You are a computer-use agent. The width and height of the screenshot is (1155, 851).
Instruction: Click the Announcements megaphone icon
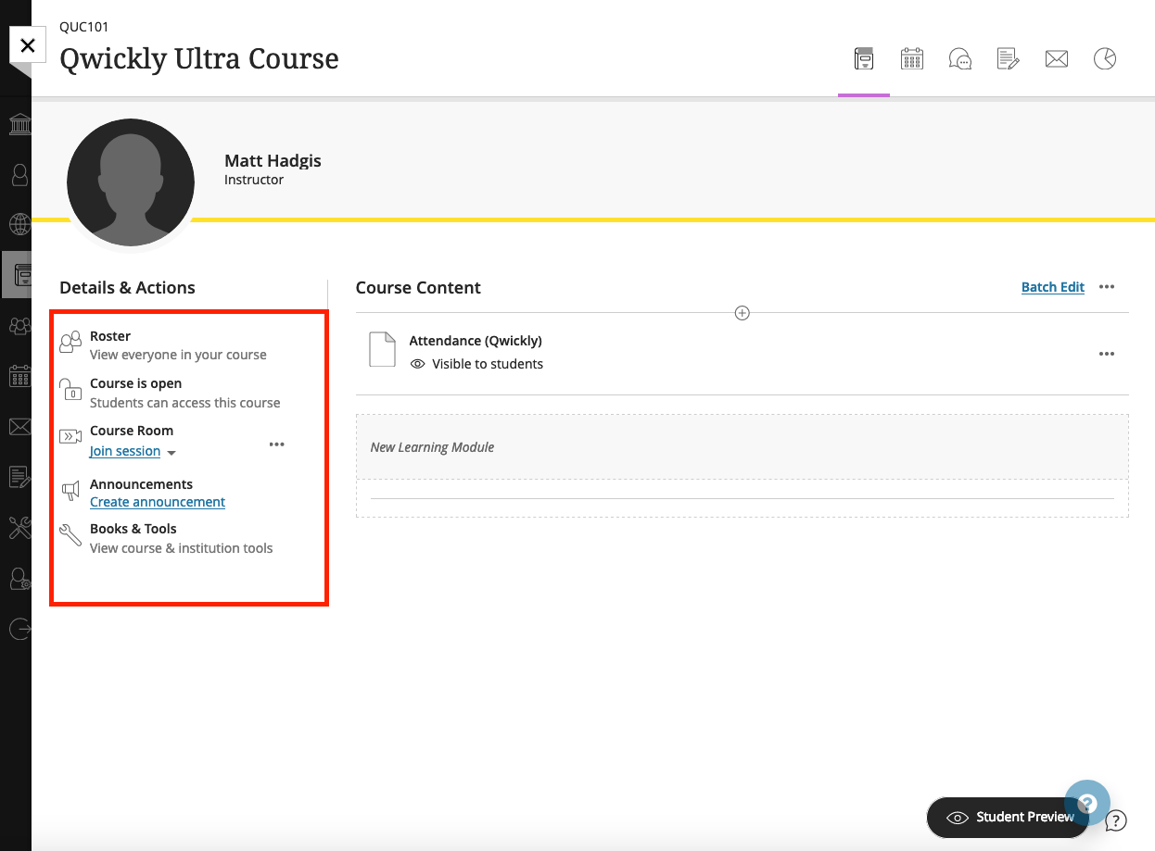[70, 491]
